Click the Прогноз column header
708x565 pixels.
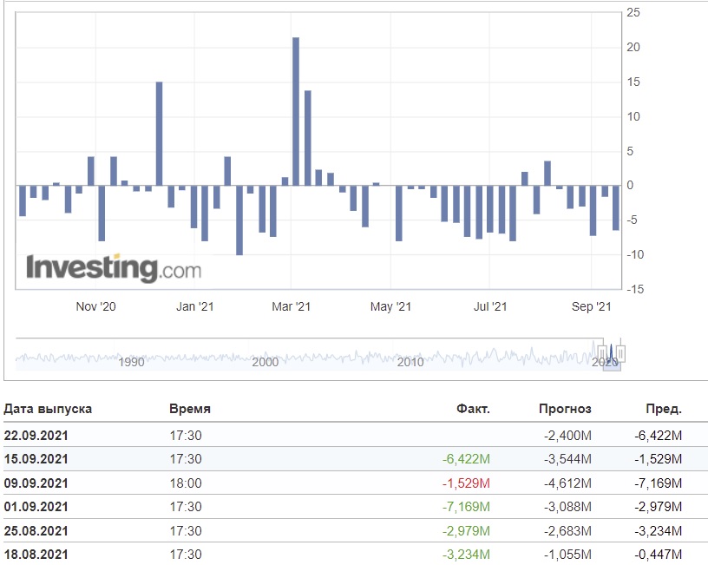coord(565,409)
